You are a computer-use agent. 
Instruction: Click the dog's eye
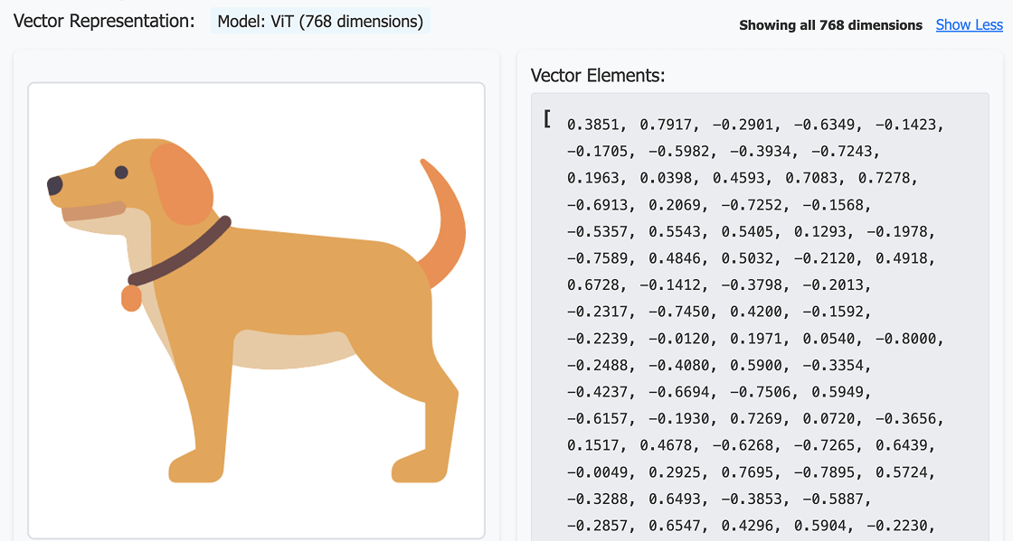click(x=121, y=173)
